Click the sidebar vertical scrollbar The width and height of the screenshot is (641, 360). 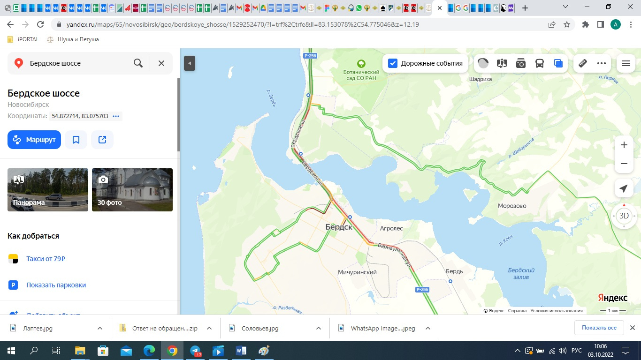point(178,115)
